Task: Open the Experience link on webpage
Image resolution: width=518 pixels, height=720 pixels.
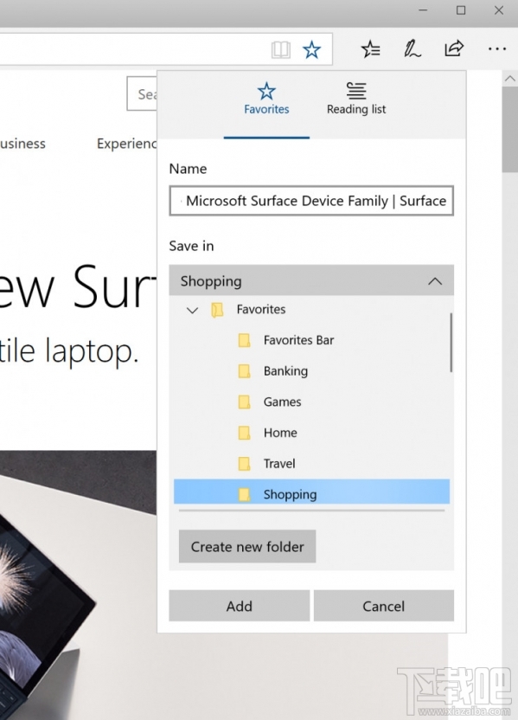Action: click(x=126, y=144)
